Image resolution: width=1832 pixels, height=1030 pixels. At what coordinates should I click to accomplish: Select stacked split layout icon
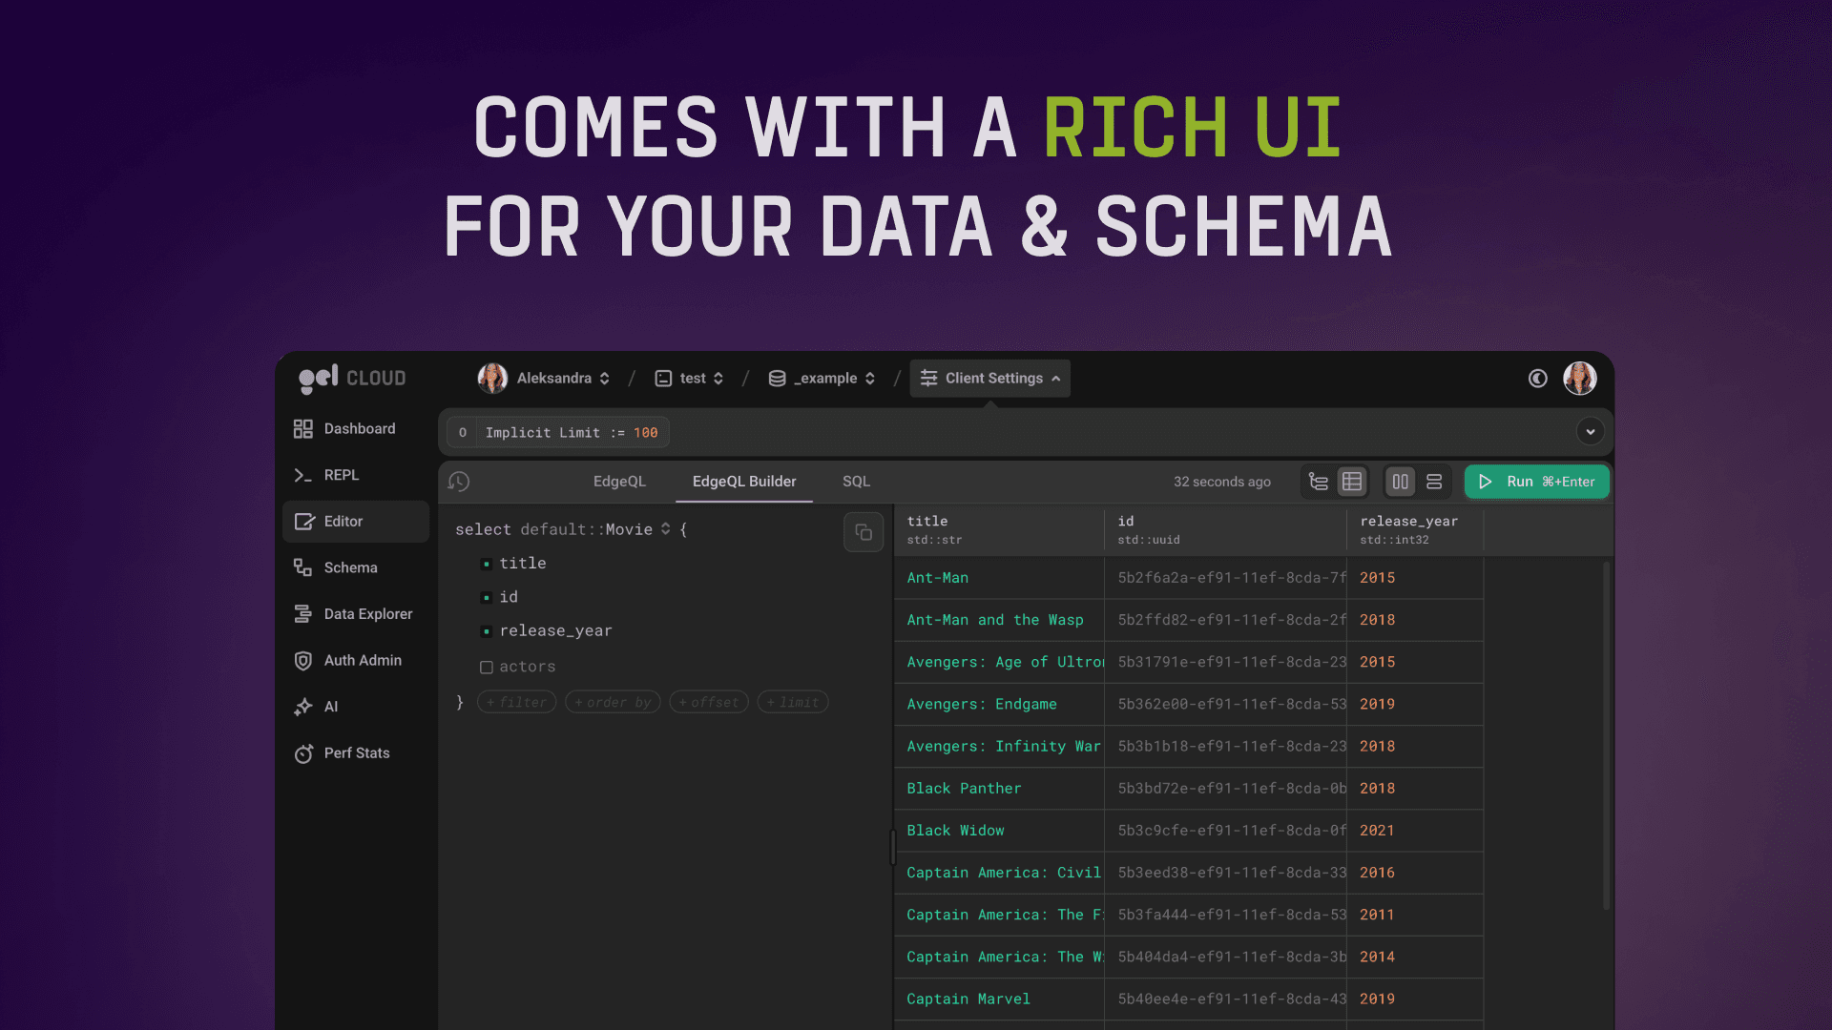[x=1433, y=482]
